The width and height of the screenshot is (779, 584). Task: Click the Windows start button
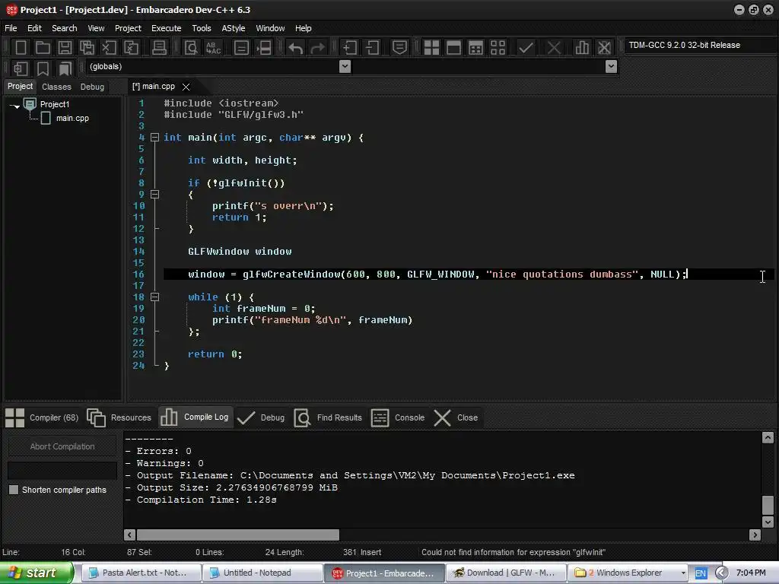[x=36, y=573]
